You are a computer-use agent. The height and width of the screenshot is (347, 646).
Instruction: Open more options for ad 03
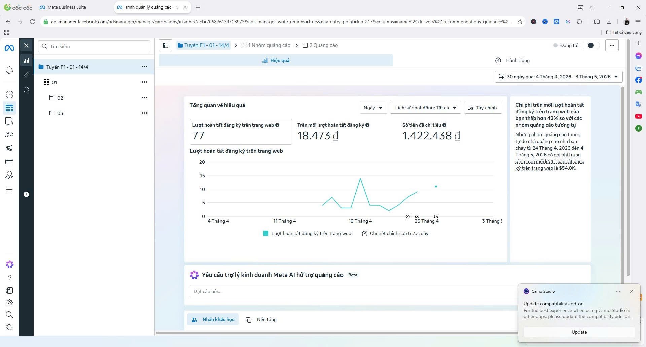pyautogui.click(x=144, y=113)
